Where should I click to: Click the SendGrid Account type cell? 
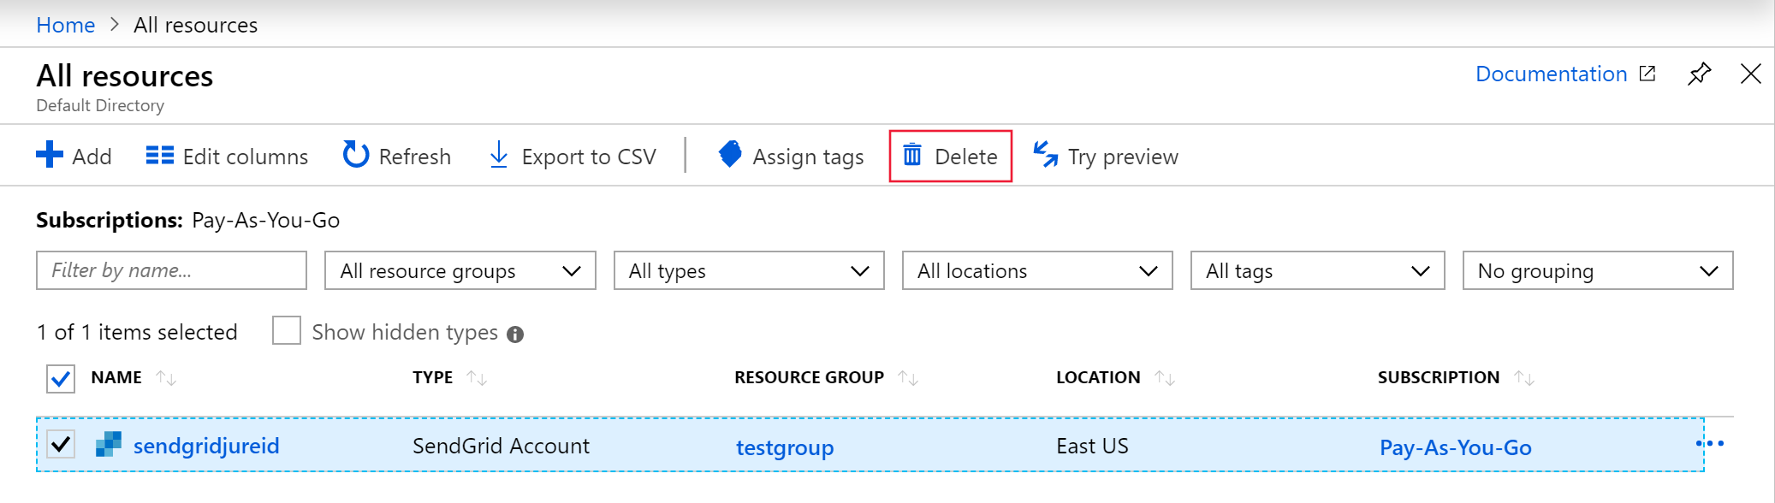(x=501, y=446)
